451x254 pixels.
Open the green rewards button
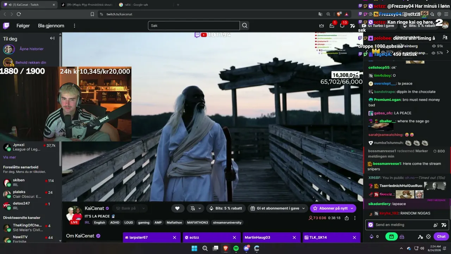(391, 237)
